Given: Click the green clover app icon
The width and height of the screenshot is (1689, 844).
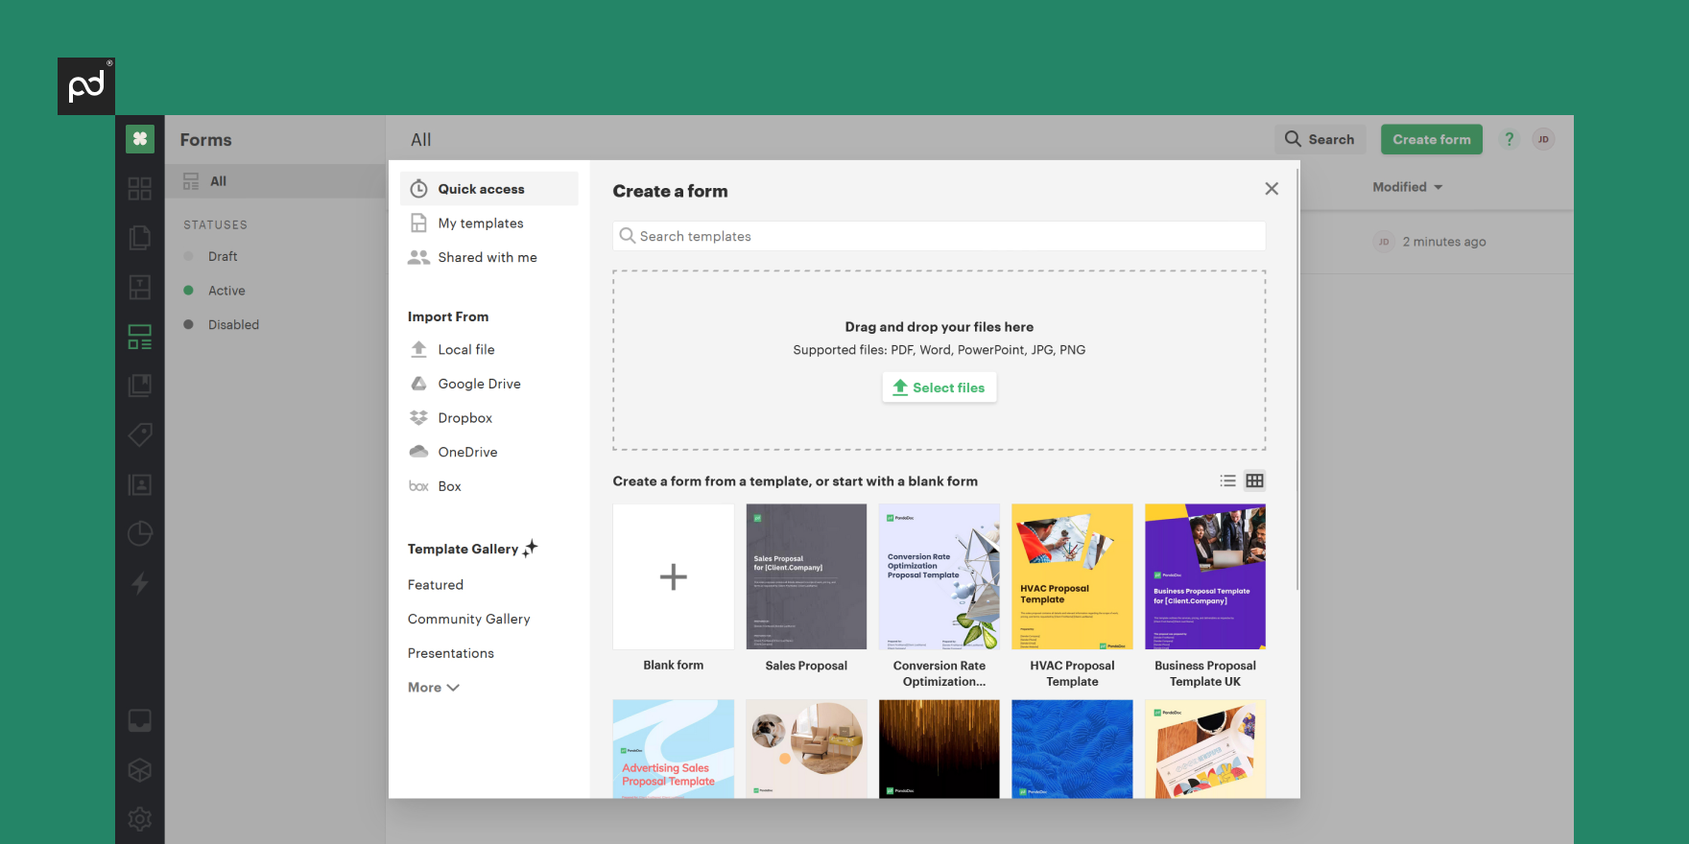Looking at the screenshot, I should (x=140, y=139).
